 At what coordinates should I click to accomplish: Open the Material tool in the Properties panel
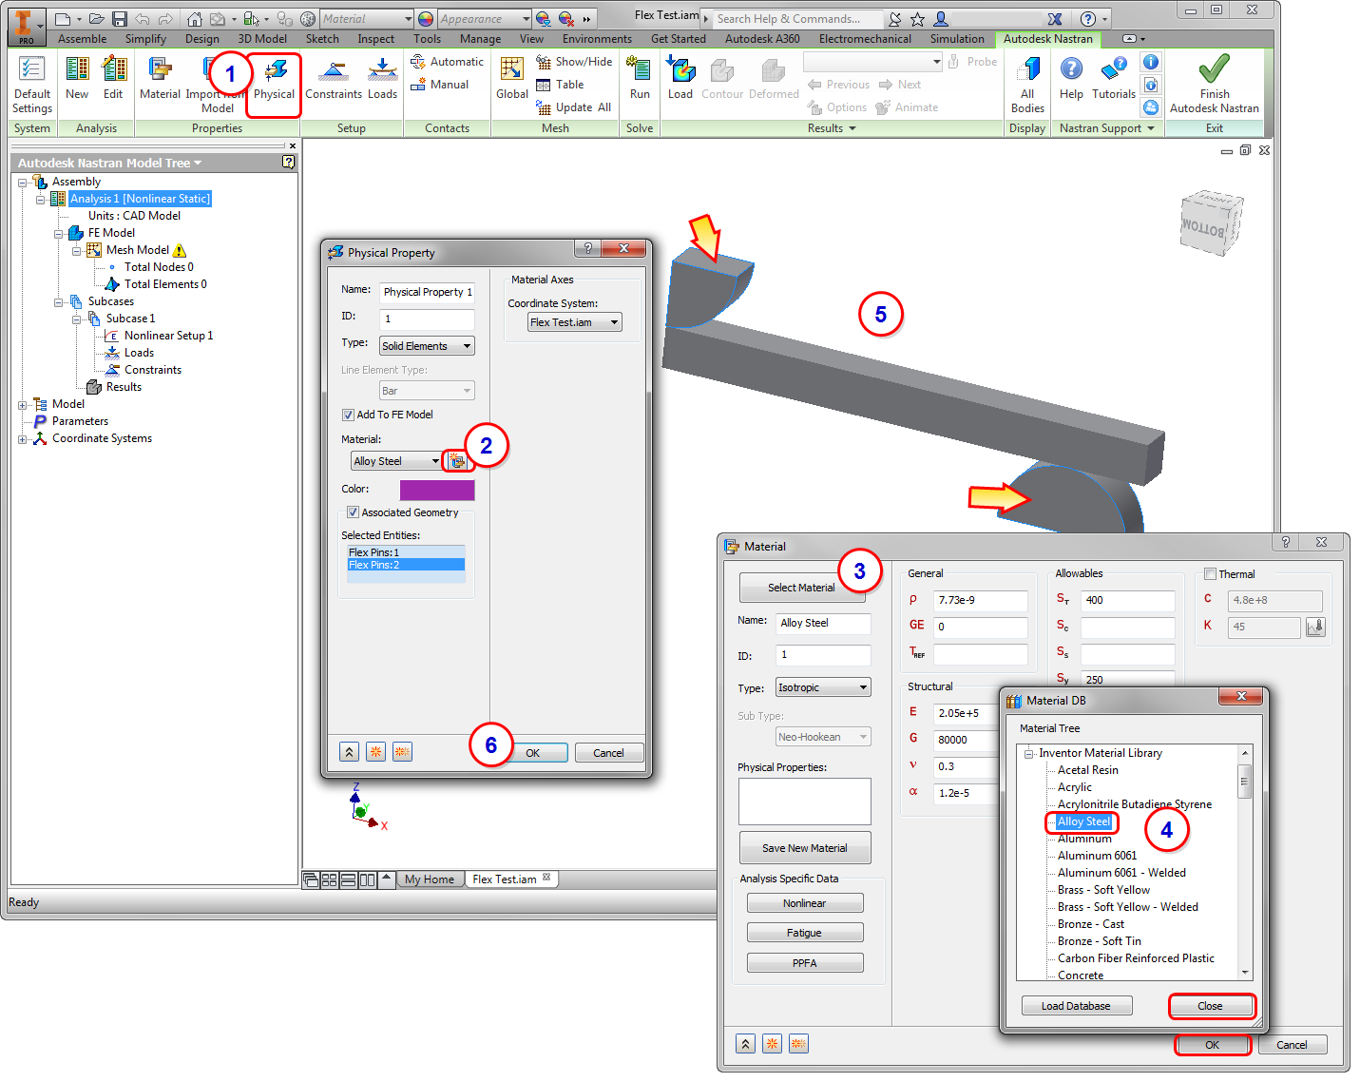coord(160,77)
